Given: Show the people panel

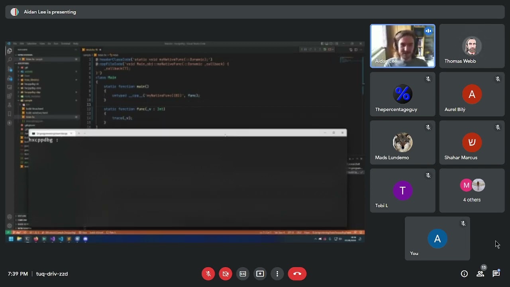Looking at the screenshot, I should point(480,274).
